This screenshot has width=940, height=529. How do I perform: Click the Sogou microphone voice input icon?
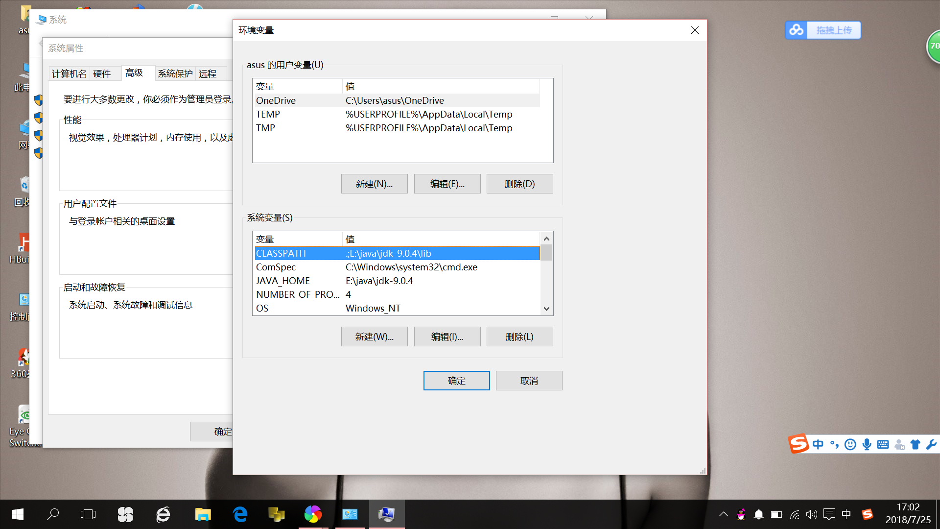click(x=867, y=444)
